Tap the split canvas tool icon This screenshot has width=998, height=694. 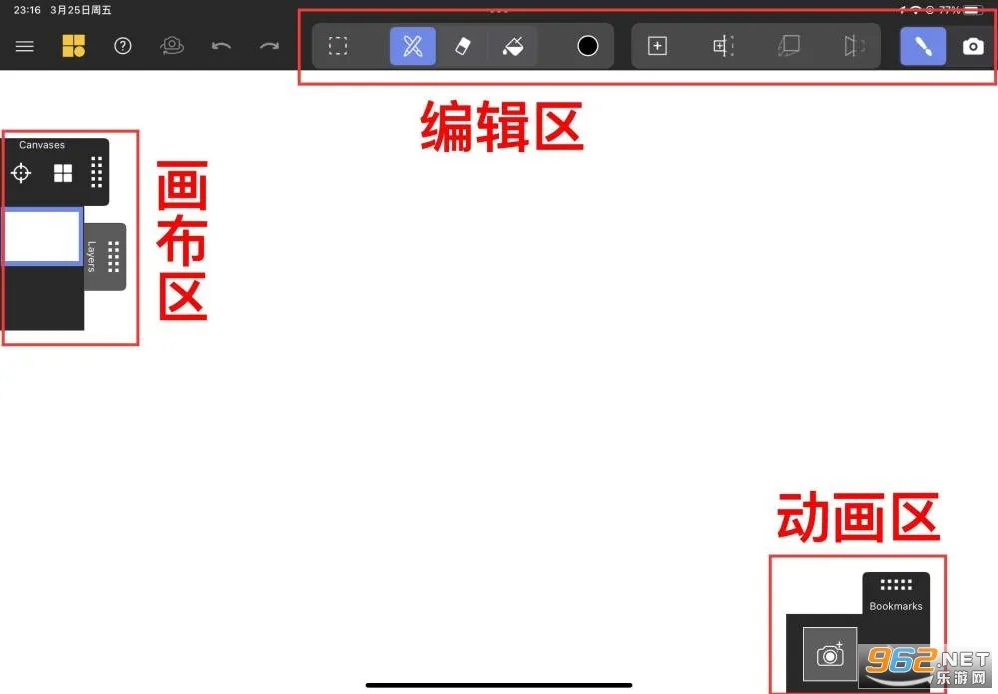point(723,46)
